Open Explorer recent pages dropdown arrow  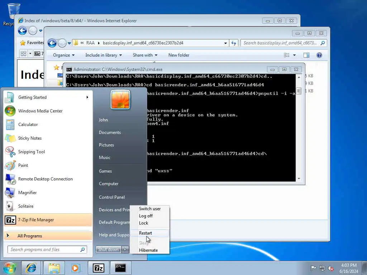(x=69, y=43)
